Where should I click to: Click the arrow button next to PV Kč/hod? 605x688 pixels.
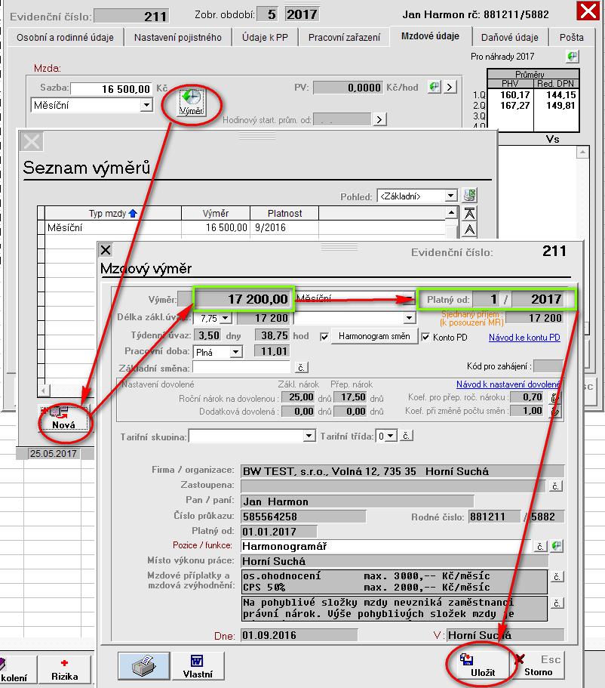point(450,87)
